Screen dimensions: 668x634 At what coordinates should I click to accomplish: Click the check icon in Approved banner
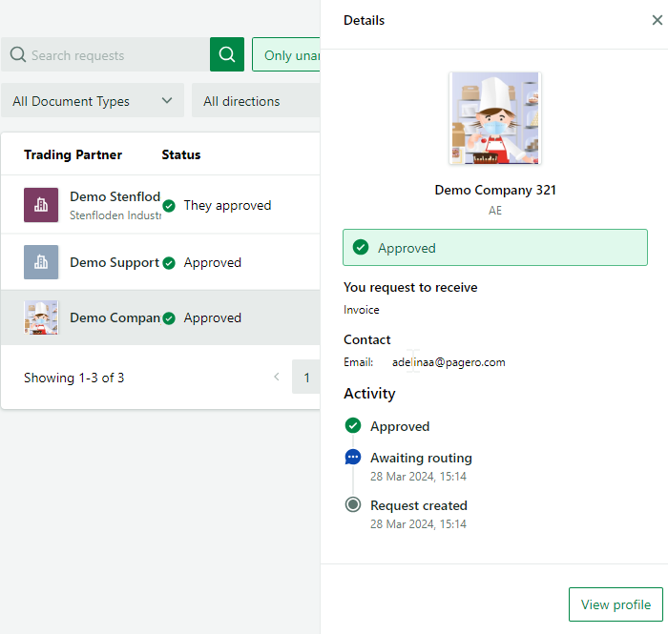[361, 247]
